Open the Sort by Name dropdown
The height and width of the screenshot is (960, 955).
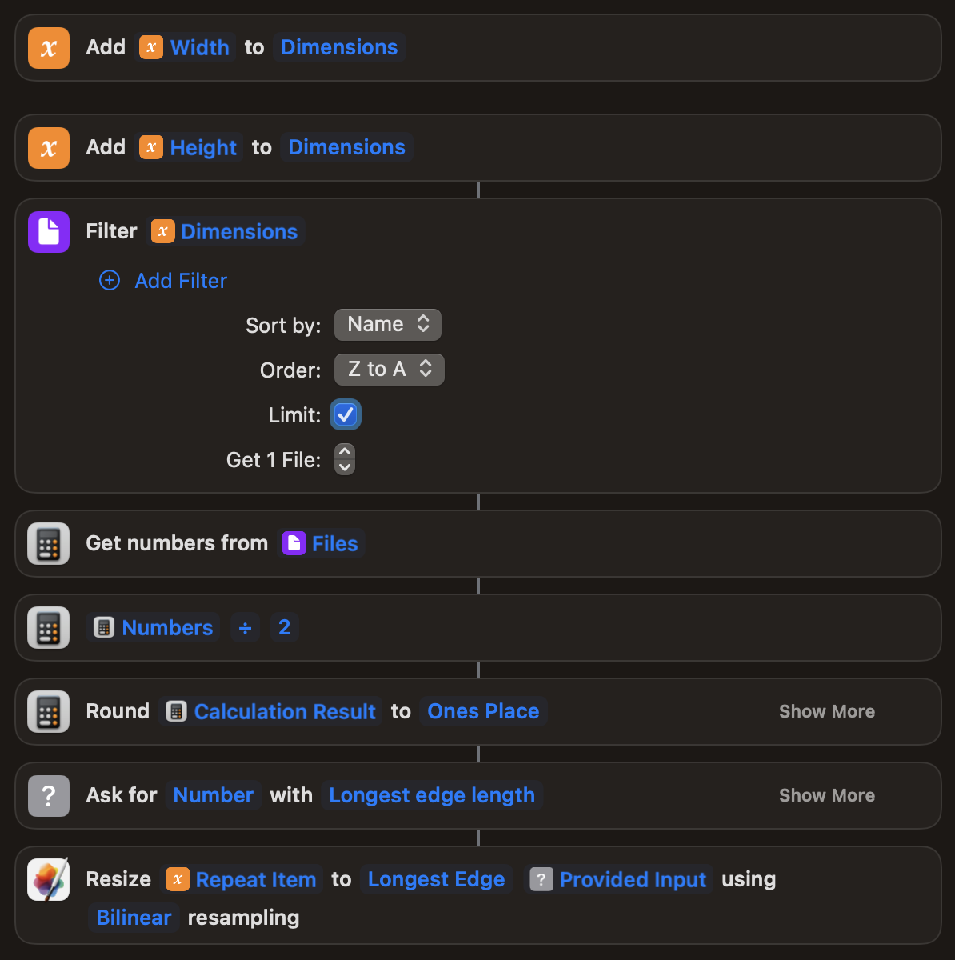[x=388, y=325]
